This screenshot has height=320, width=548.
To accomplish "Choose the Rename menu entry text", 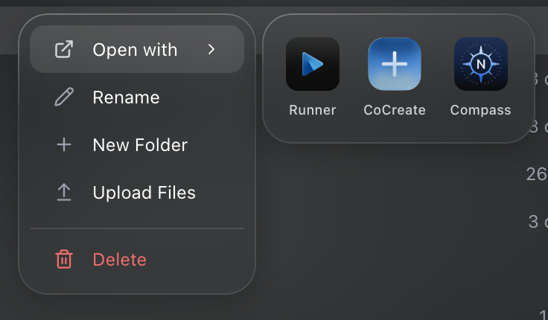I will tap(126, 97).
